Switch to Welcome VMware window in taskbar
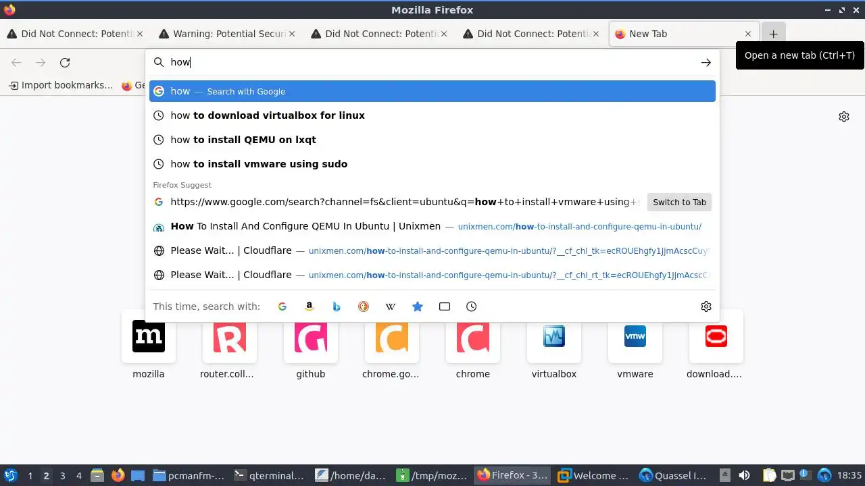 pyautogui.click(x=594, y=475)
